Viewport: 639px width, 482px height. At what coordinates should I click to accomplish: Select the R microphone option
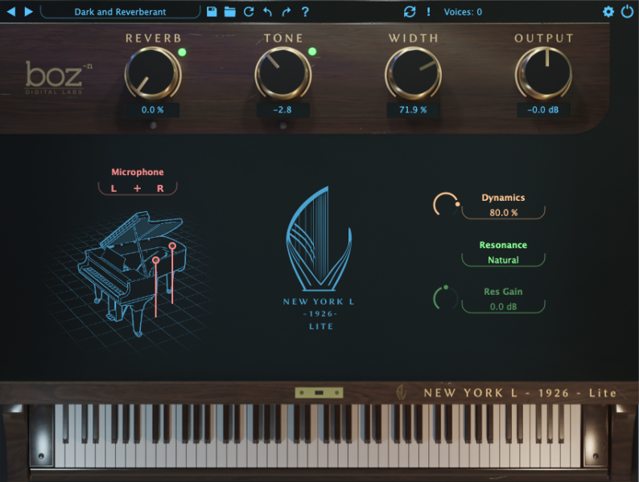pos(160,188)
